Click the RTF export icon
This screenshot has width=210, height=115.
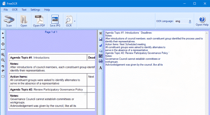[100, 61]
